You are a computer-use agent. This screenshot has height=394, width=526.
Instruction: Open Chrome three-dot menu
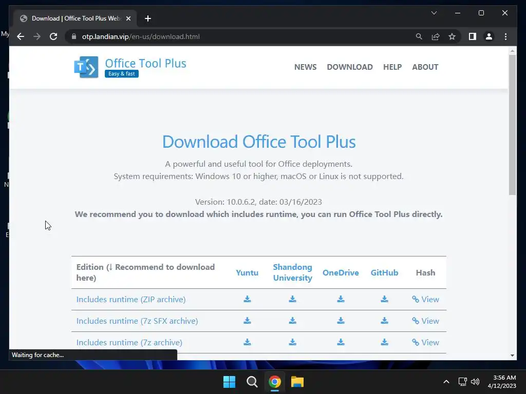[x=505, y=36]
